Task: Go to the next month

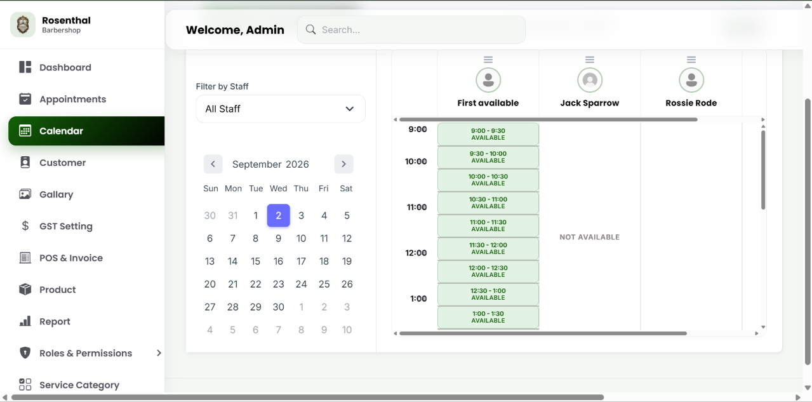Action: (x=343, y=164)
